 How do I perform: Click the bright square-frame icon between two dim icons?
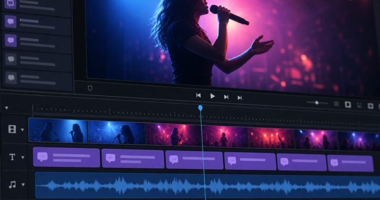(x=348, y=105)
